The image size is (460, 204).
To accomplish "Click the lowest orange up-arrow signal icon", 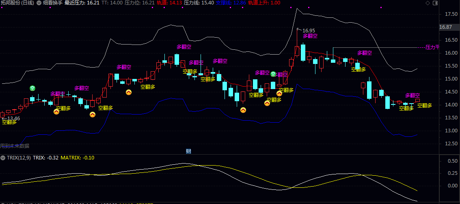I will [93, 115].
